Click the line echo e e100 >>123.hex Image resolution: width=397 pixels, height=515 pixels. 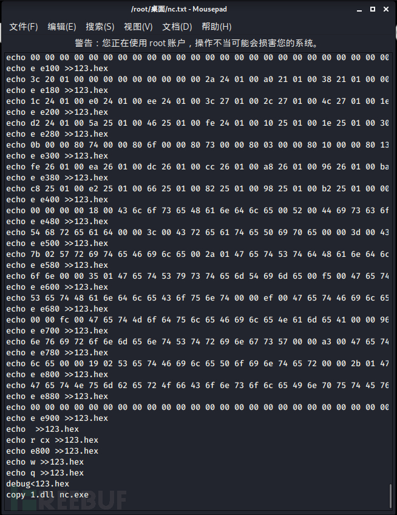57,68
